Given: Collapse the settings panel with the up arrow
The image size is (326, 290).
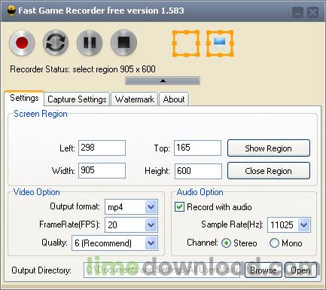Looking at the screenshot, I should point(163,81).
